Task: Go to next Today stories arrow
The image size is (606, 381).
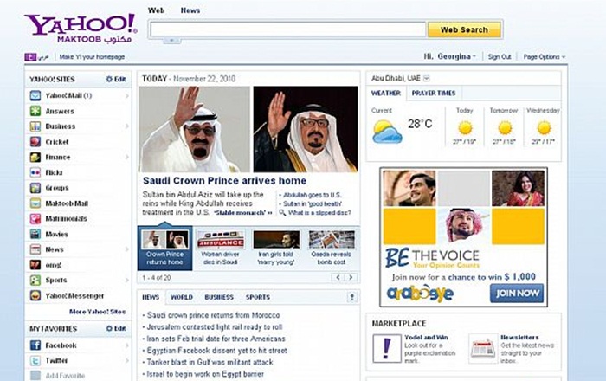Action: point(351,277)
